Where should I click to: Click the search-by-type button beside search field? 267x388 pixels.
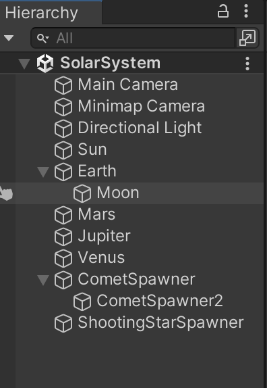pyautogui.click(x=247, y=38)
